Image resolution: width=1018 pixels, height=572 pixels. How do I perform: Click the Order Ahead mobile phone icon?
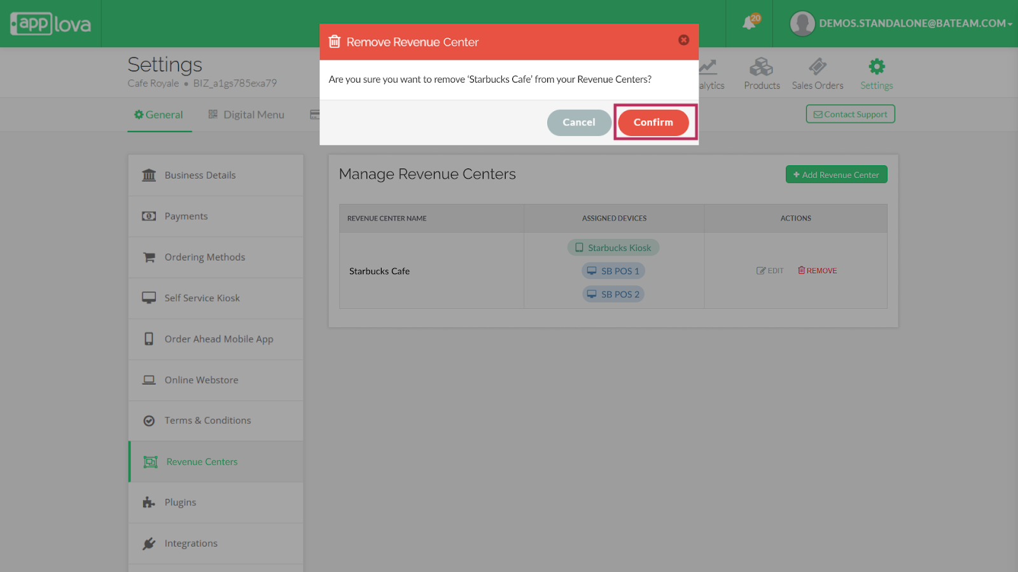149,339
